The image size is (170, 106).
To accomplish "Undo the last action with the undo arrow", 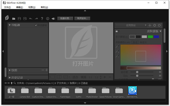I will [x=31, y=19].
